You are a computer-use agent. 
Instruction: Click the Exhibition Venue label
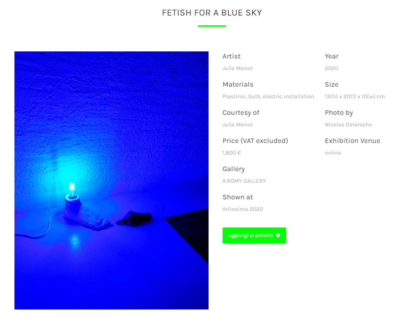[352, 141]
